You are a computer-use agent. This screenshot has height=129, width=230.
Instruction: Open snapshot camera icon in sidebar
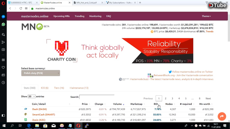tap(3, 49)
